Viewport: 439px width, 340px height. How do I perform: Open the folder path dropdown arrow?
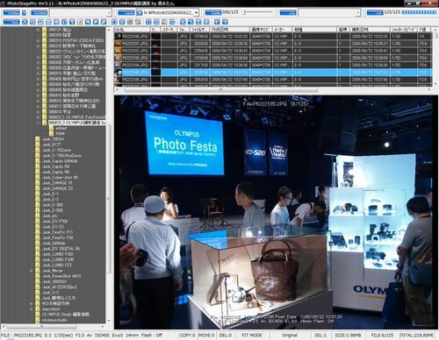point(196,12)
